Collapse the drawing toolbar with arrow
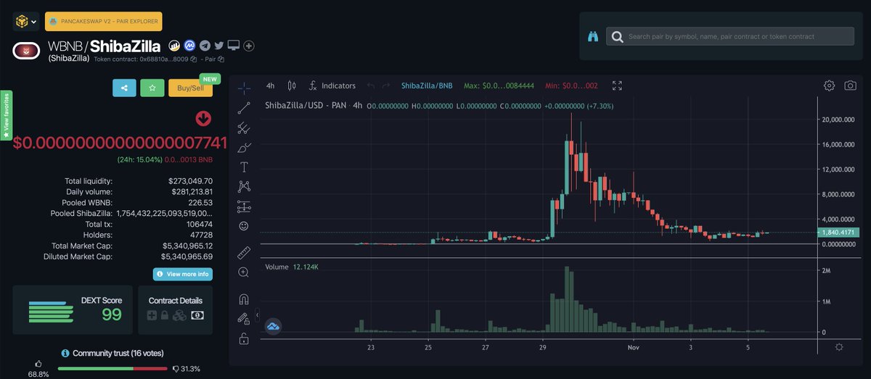871x379 pixels. (257, 315)
